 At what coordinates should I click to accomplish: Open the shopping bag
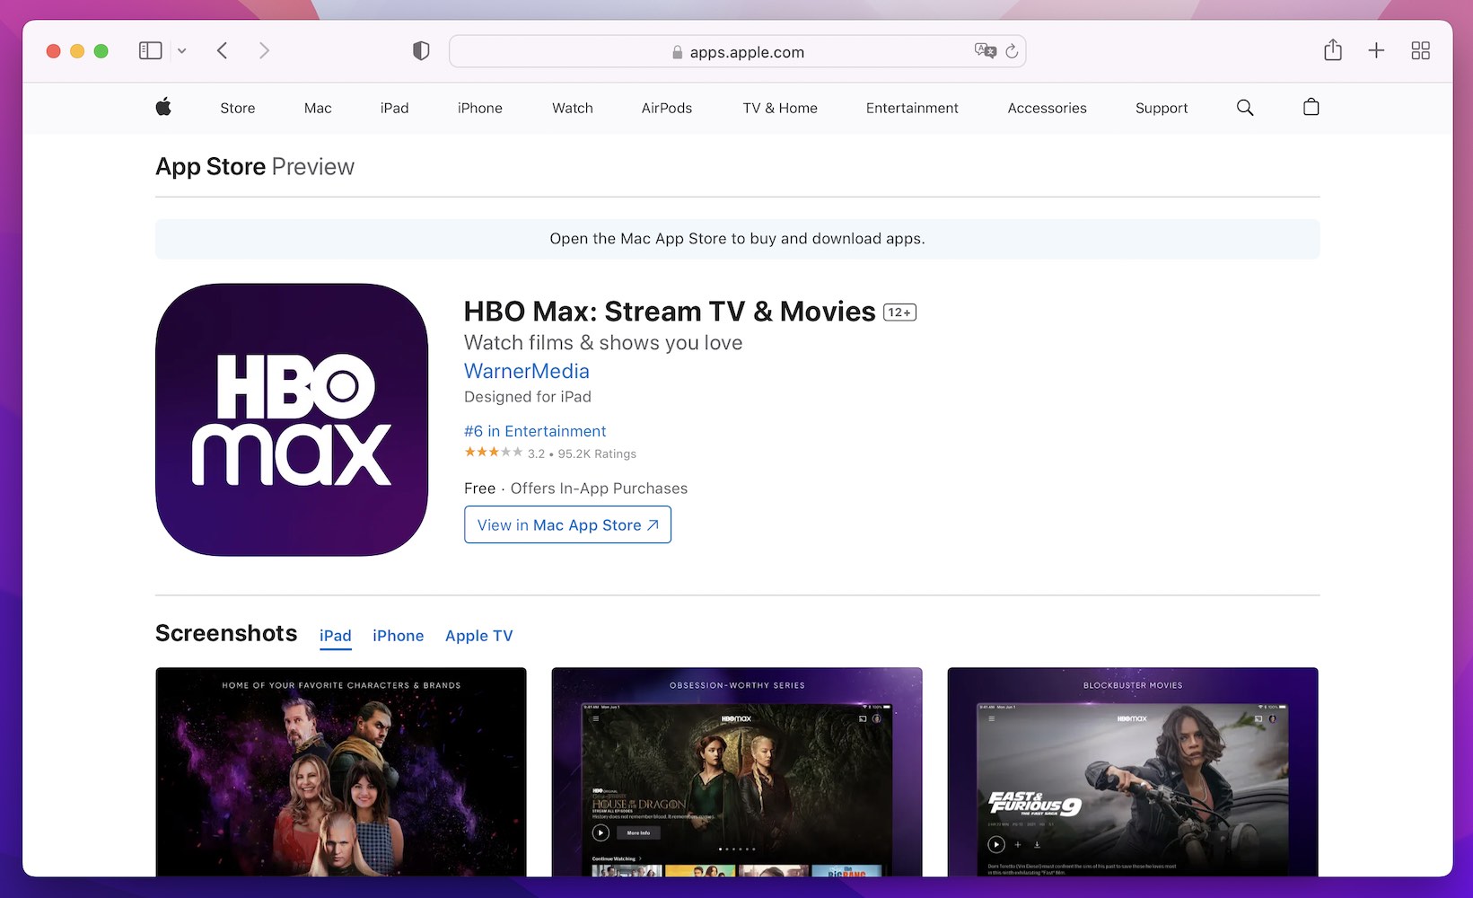click(x=1311, y=108)
